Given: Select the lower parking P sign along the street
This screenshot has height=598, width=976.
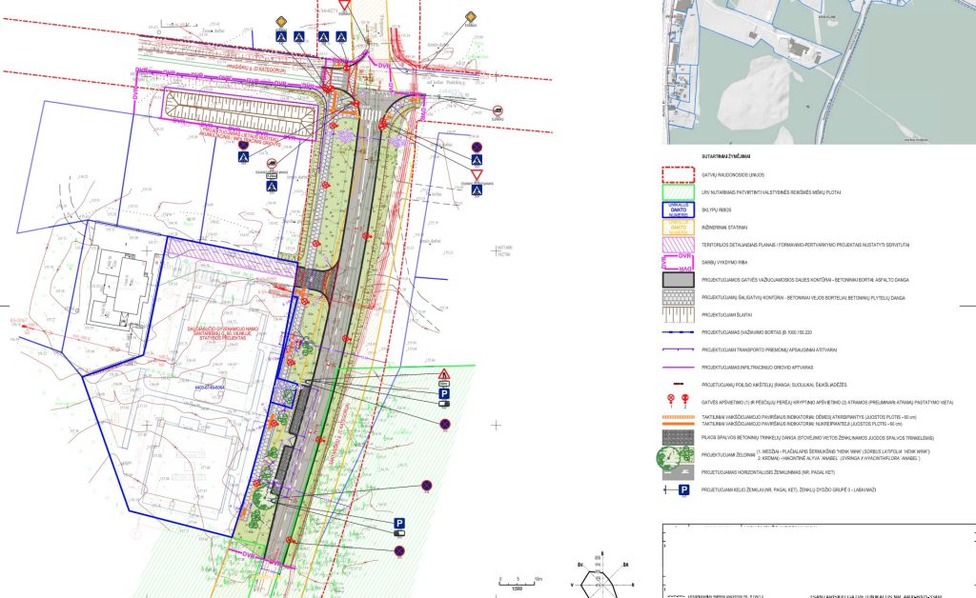Looking at the screenshot, I should click(399, 523).
